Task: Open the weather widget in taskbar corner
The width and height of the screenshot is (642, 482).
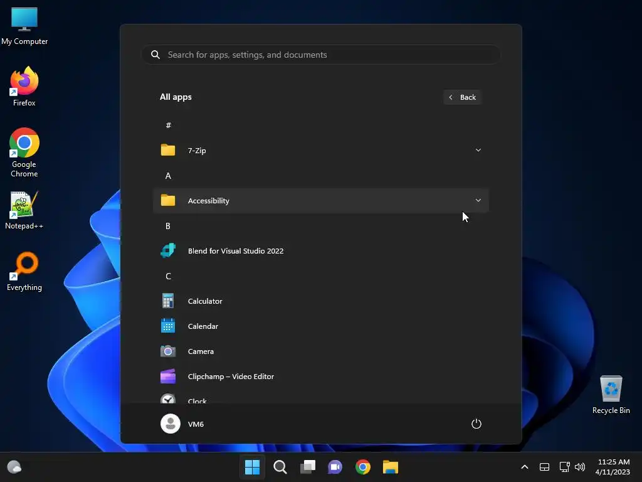Action: pos(14,467)
